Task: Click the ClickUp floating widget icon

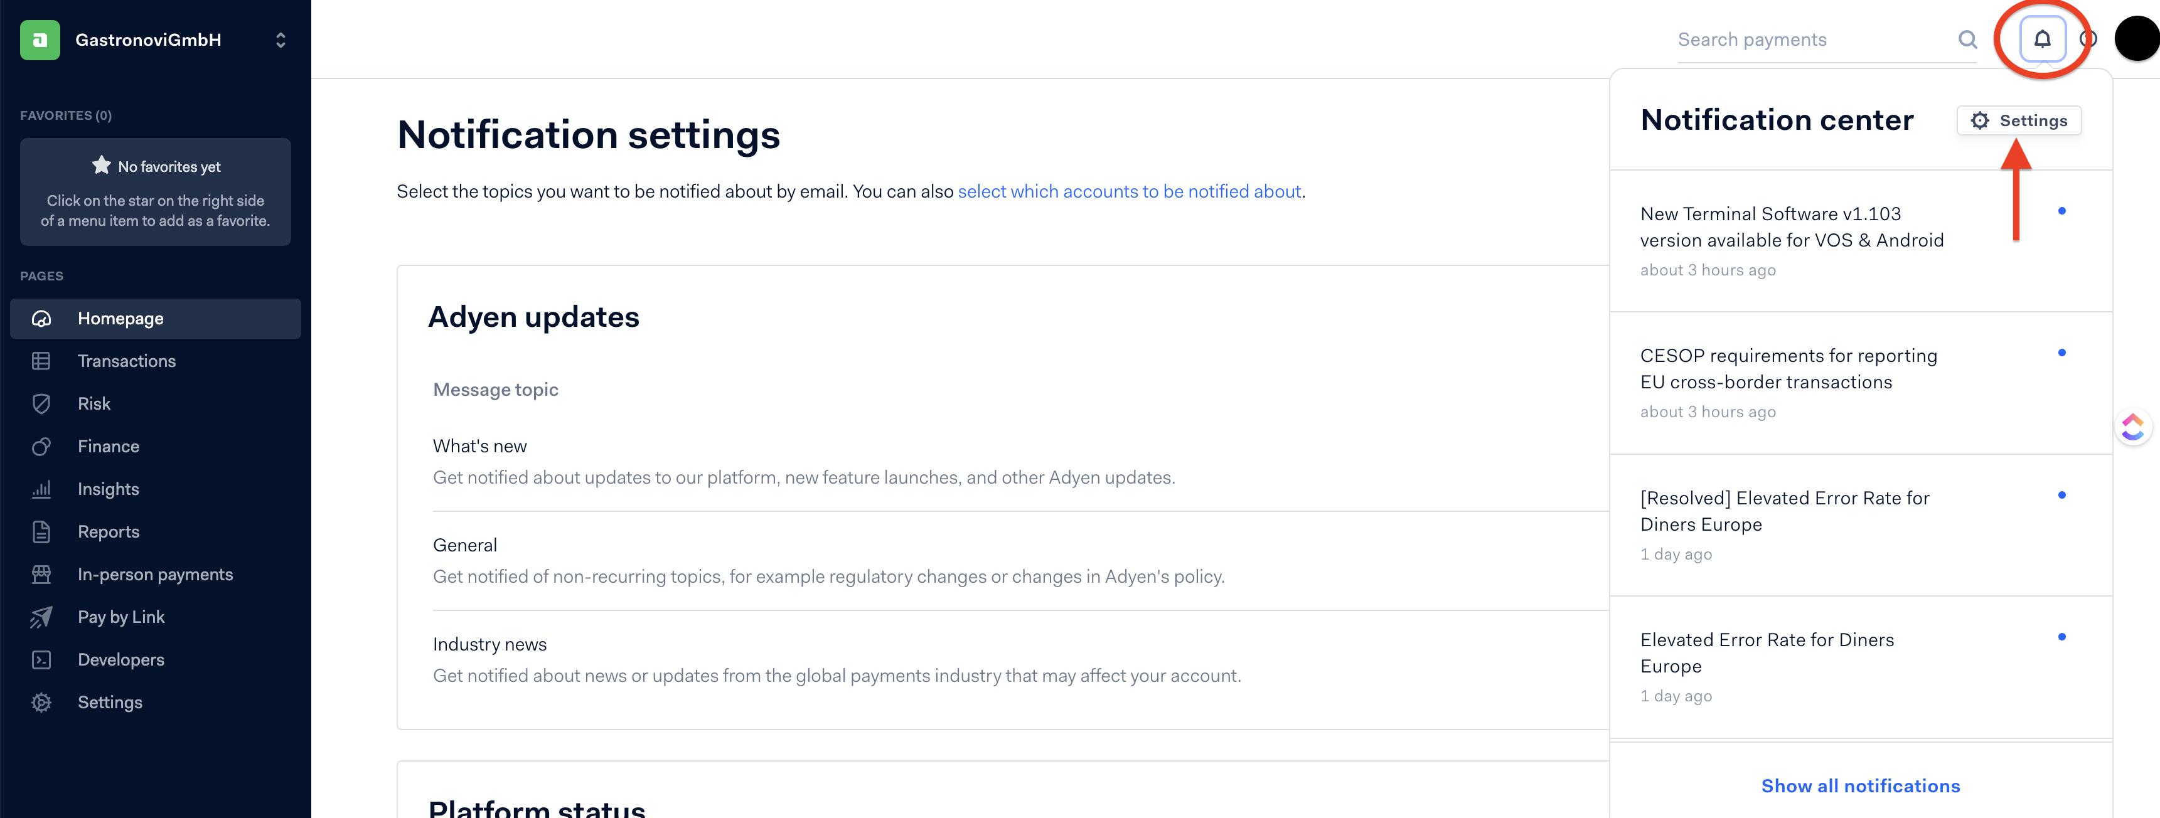Action: click(2134, 427)
